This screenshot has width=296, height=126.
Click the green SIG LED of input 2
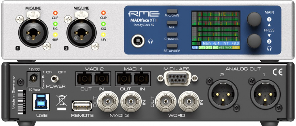coord(103,24)
